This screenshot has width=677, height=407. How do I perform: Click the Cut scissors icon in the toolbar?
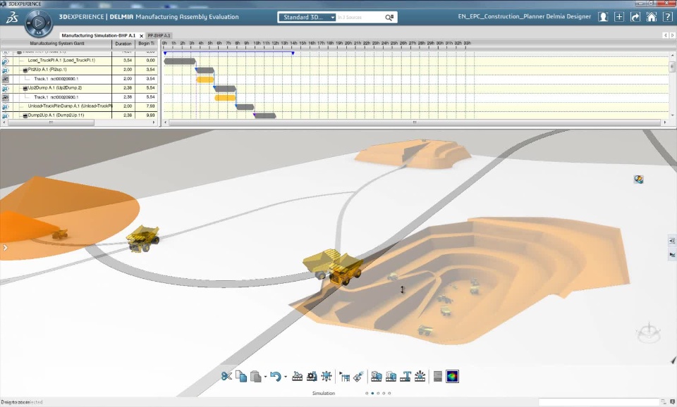tap(226, 377)
